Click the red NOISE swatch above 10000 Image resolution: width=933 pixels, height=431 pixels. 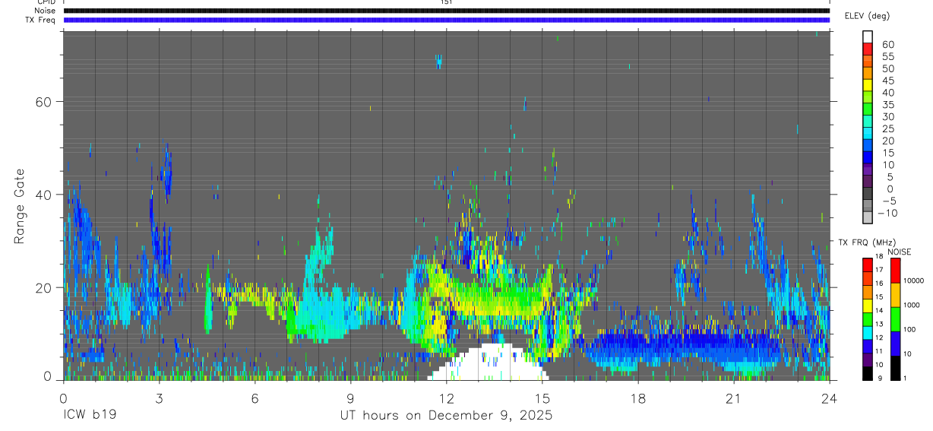(895, 269)
